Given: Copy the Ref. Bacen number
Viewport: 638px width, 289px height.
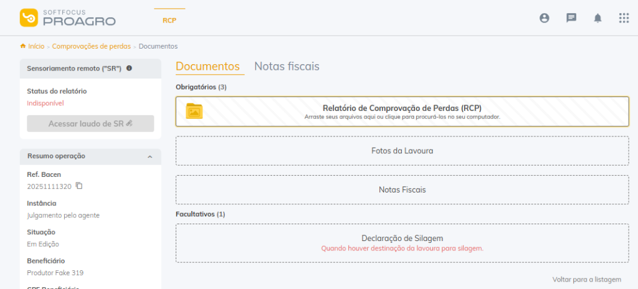Looking at the screenshot, I should [79, 186].
